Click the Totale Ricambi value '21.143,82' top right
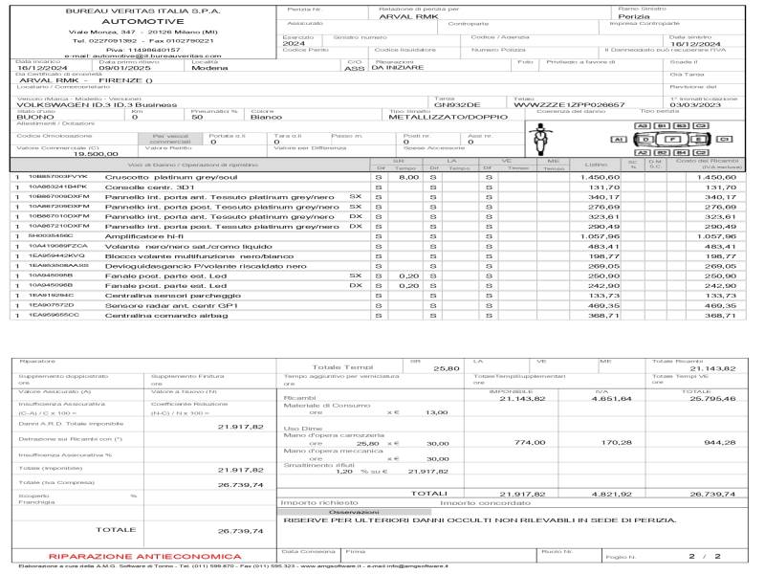Viewport: 765px width, 574px height. 712,368
